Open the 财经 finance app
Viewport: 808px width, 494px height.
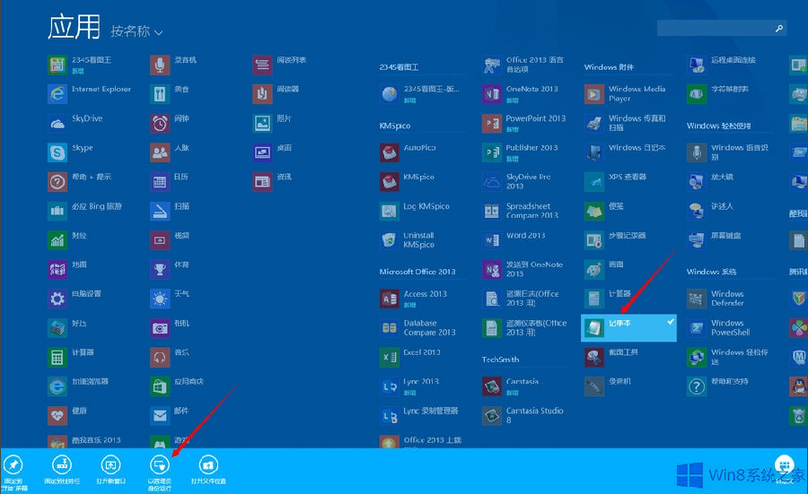[67, 239]
